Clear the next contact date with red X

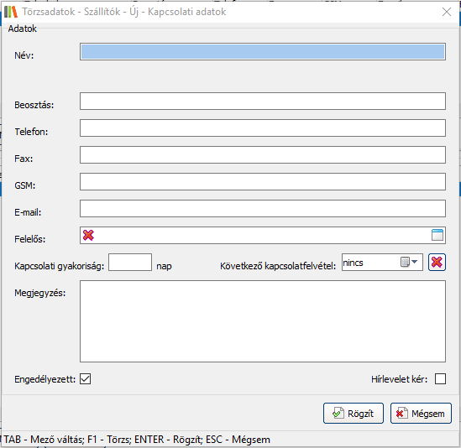pyautogui.click(x=437, y=262)
